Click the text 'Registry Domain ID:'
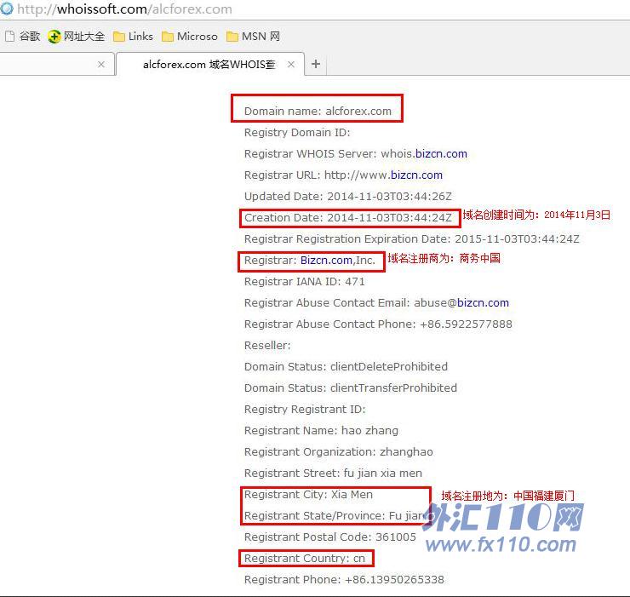The width and height of the screenshot is (630, 597). (297, 133)
